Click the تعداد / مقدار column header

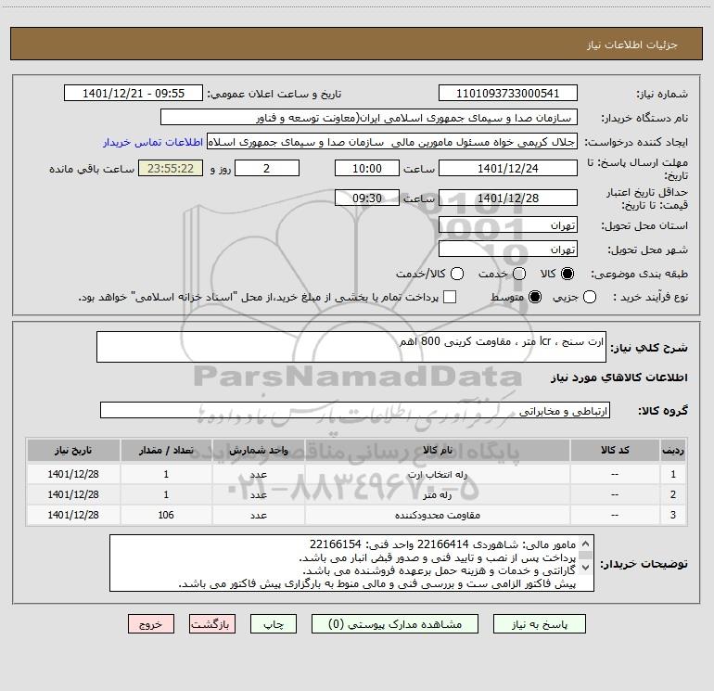point(166,450)
